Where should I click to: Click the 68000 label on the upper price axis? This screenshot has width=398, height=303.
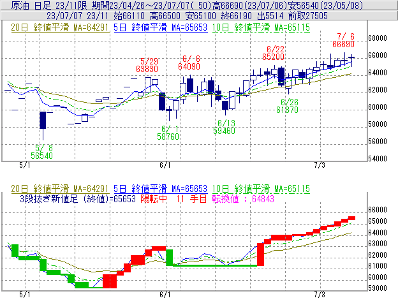pyautogui.click(x=378, y=38)
